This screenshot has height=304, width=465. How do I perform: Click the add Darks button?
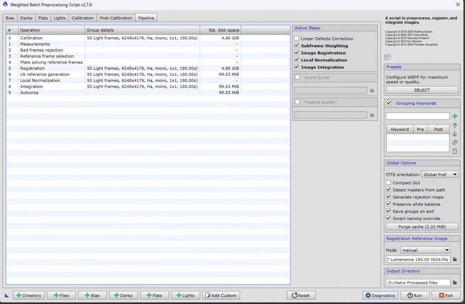(123, 295)
